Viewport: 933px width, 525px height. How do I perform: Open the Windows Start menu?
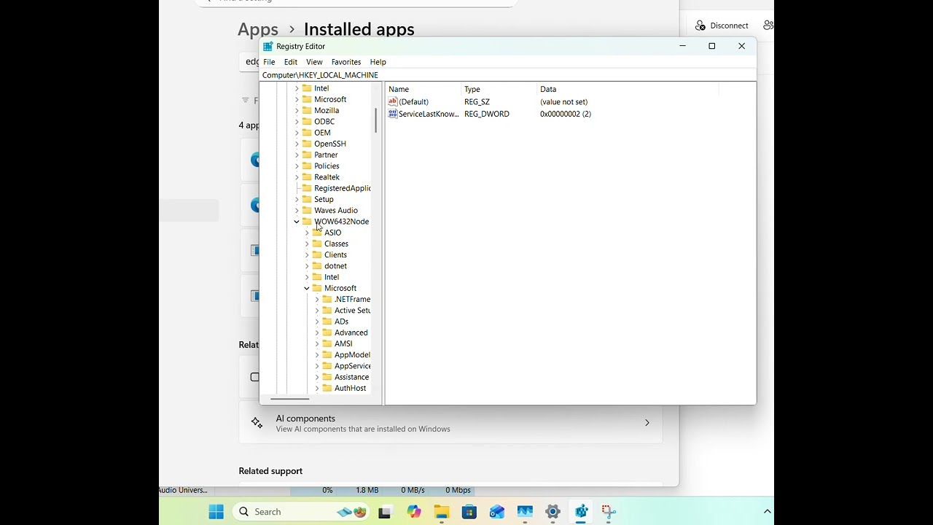[x=216, y=512]
